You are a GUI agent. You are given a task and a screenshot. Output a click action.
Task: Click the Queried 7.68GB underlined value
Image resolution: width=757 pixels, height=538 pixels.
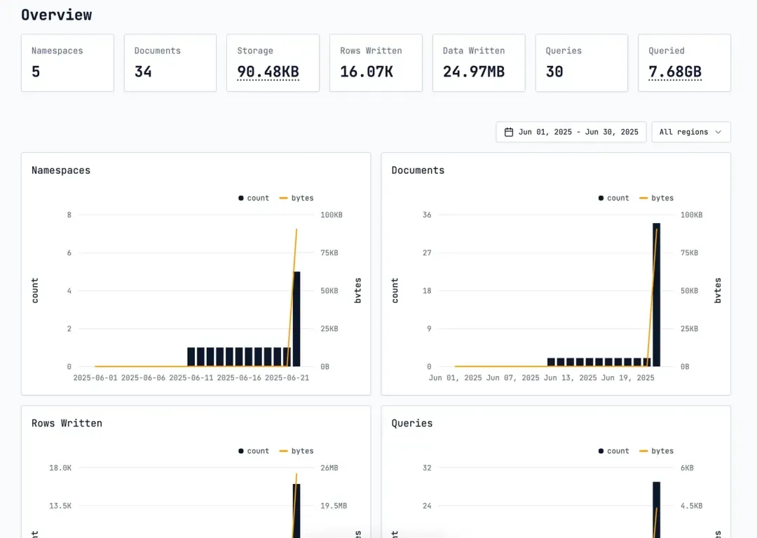[x=675, y=72]
